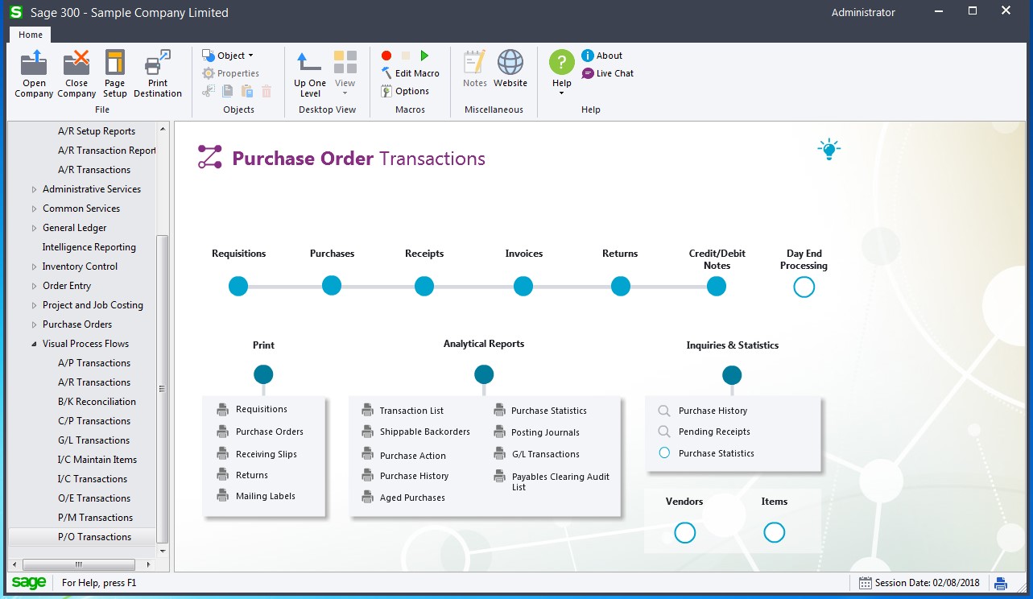Select A/P Transactions in the tree
The width and height of the screenshot is (1033, 599).
(93, 363)
